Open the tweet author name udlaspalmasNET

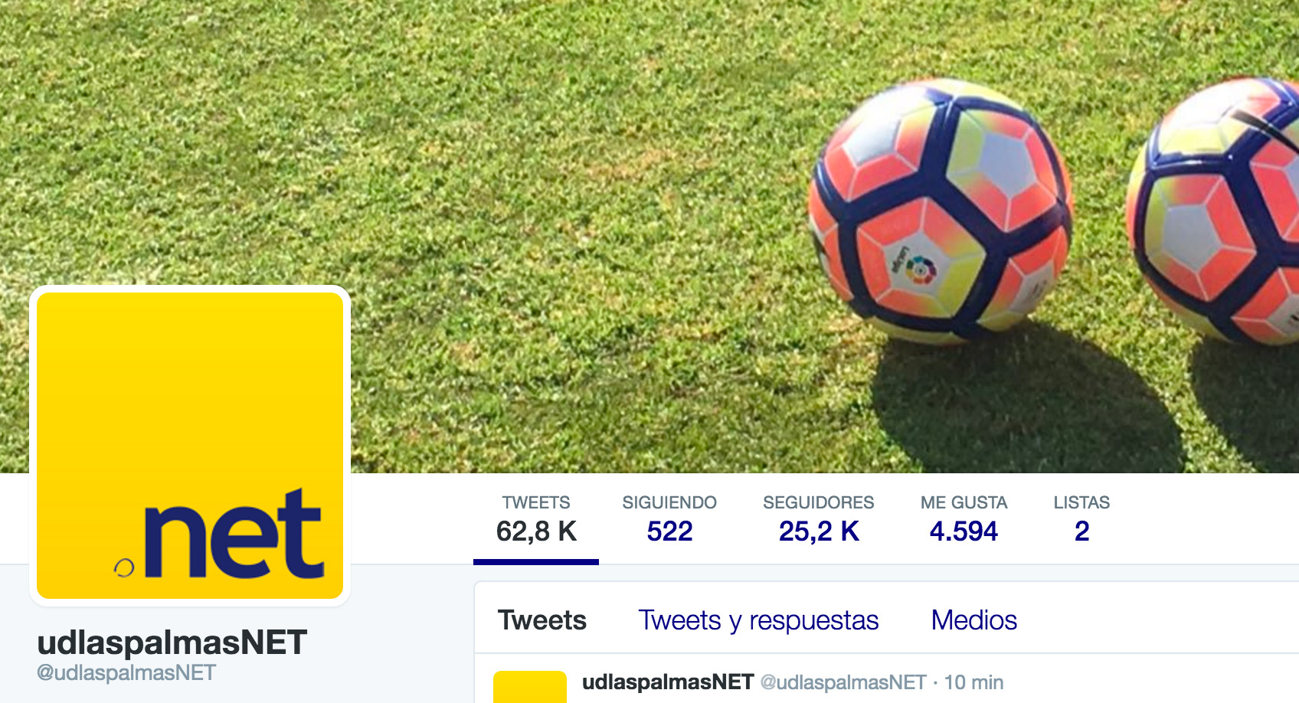pyautogui.click(x=668, y=682)
